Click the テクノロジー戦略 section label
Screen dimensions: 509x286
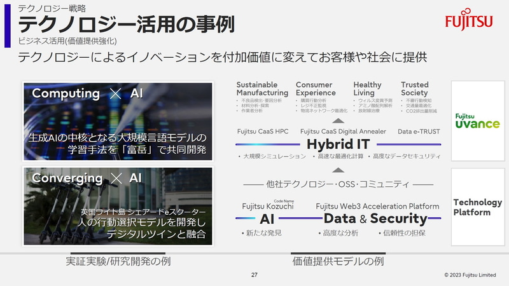(52, 8)
